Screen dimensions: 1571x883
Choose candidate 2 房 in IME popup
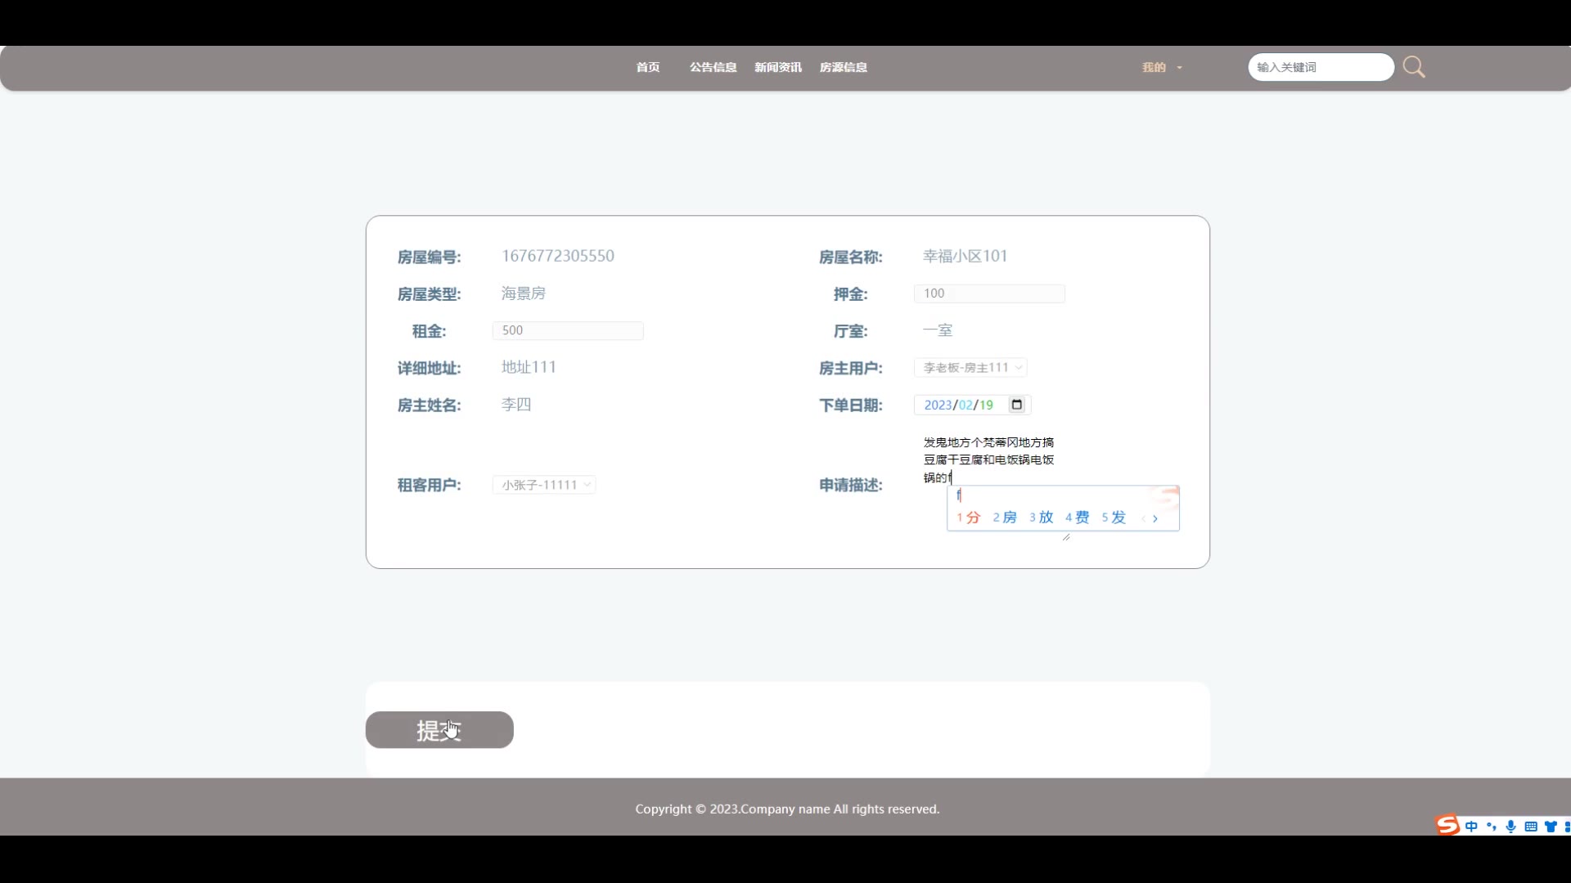[x=1005, y=518]
